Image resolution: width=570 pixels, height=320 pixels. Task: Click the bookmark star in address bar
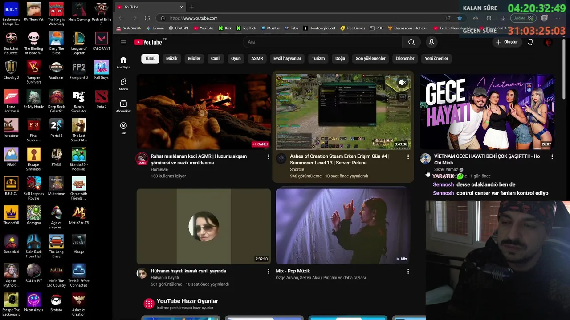pyautogui.click(x=460, y=18)
